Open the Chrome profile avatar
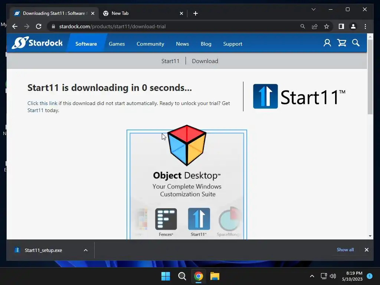Viewport: 380px width, 285px height. click(353, 26)
